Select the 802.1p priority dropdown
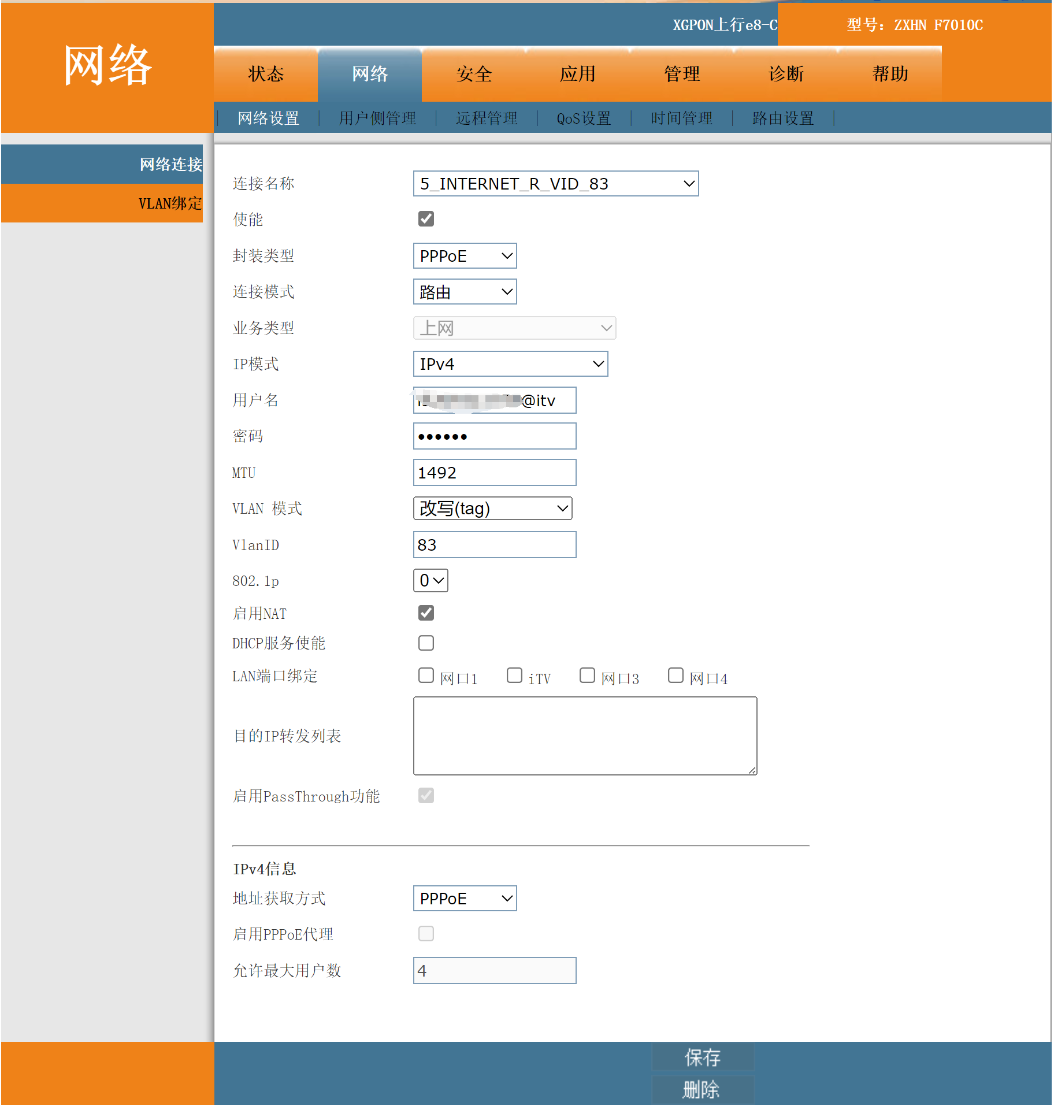The image size is (1054, 1106). pyautogui.click(x=430, y=581)
